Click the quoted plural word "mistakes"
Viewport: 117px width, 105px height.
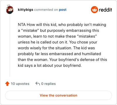pos(87,36)
